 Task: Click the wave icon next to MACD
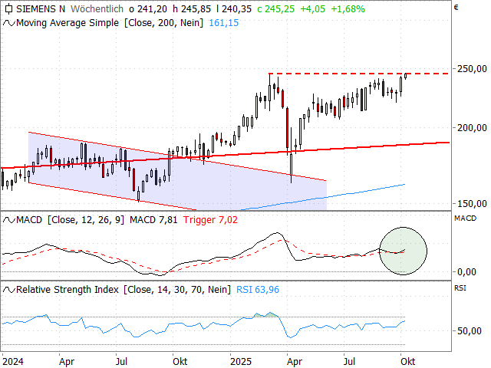8,220
